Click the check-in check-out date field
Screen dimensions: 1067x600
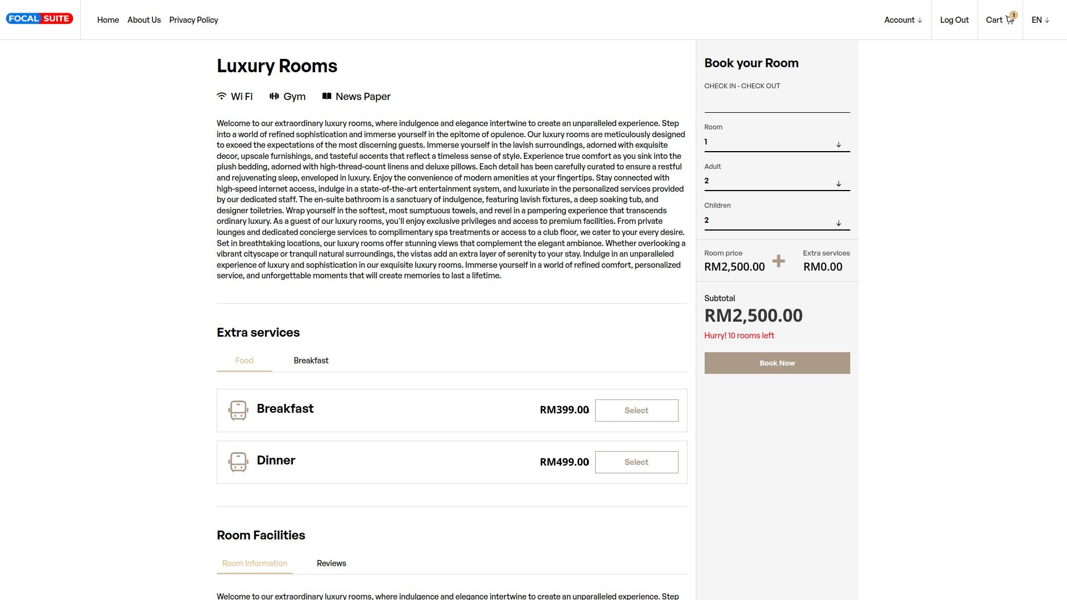[777, 103]
